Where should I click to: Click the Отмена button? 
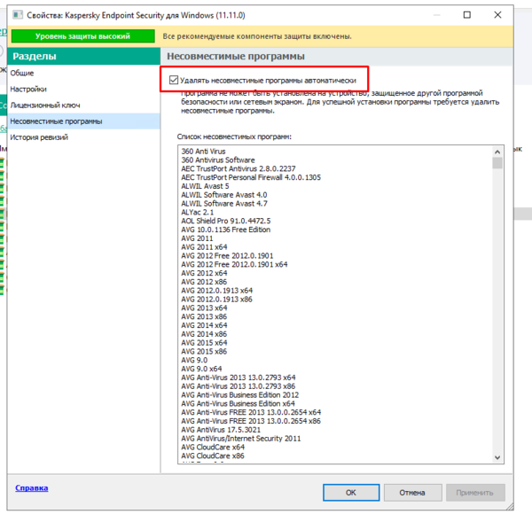point(412,493)
